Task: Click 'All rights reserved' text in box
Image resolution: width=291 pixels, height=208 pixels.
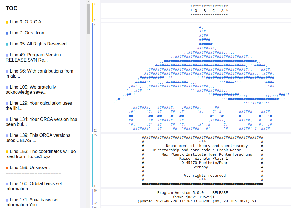Action: [x=204, y=176]
